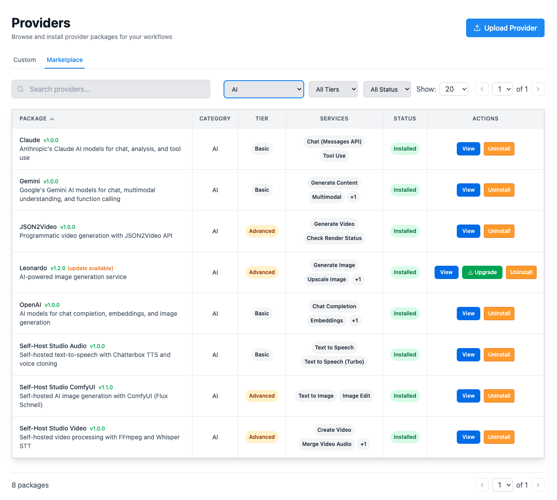Click the bottom previous page arrow

(x=482, y=485)
